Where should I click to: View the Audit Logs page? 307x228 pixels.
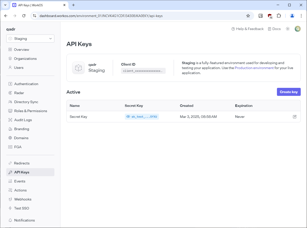tap(23, 120)
